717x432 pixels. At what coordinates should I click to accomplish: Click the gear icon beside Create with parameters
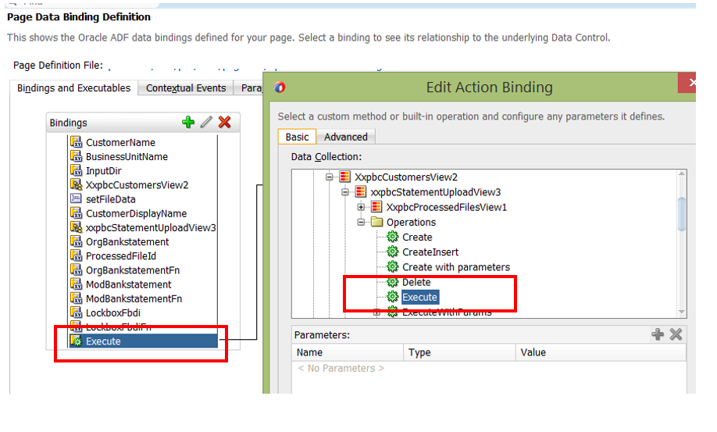click(x=392, y=267)
